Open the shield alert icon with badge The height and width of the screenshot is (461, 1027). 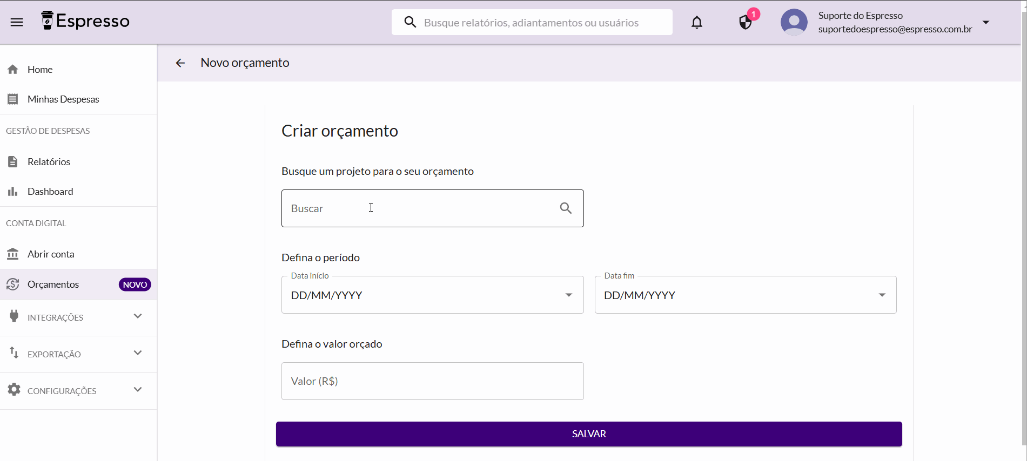(x=746, y=22)
